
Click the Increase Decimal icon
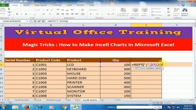point(108,14)
